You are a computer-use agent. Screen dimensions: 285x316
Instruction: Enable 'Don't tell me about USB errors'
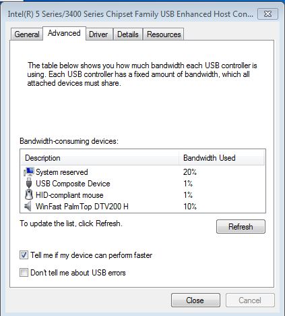coord(24,273)
